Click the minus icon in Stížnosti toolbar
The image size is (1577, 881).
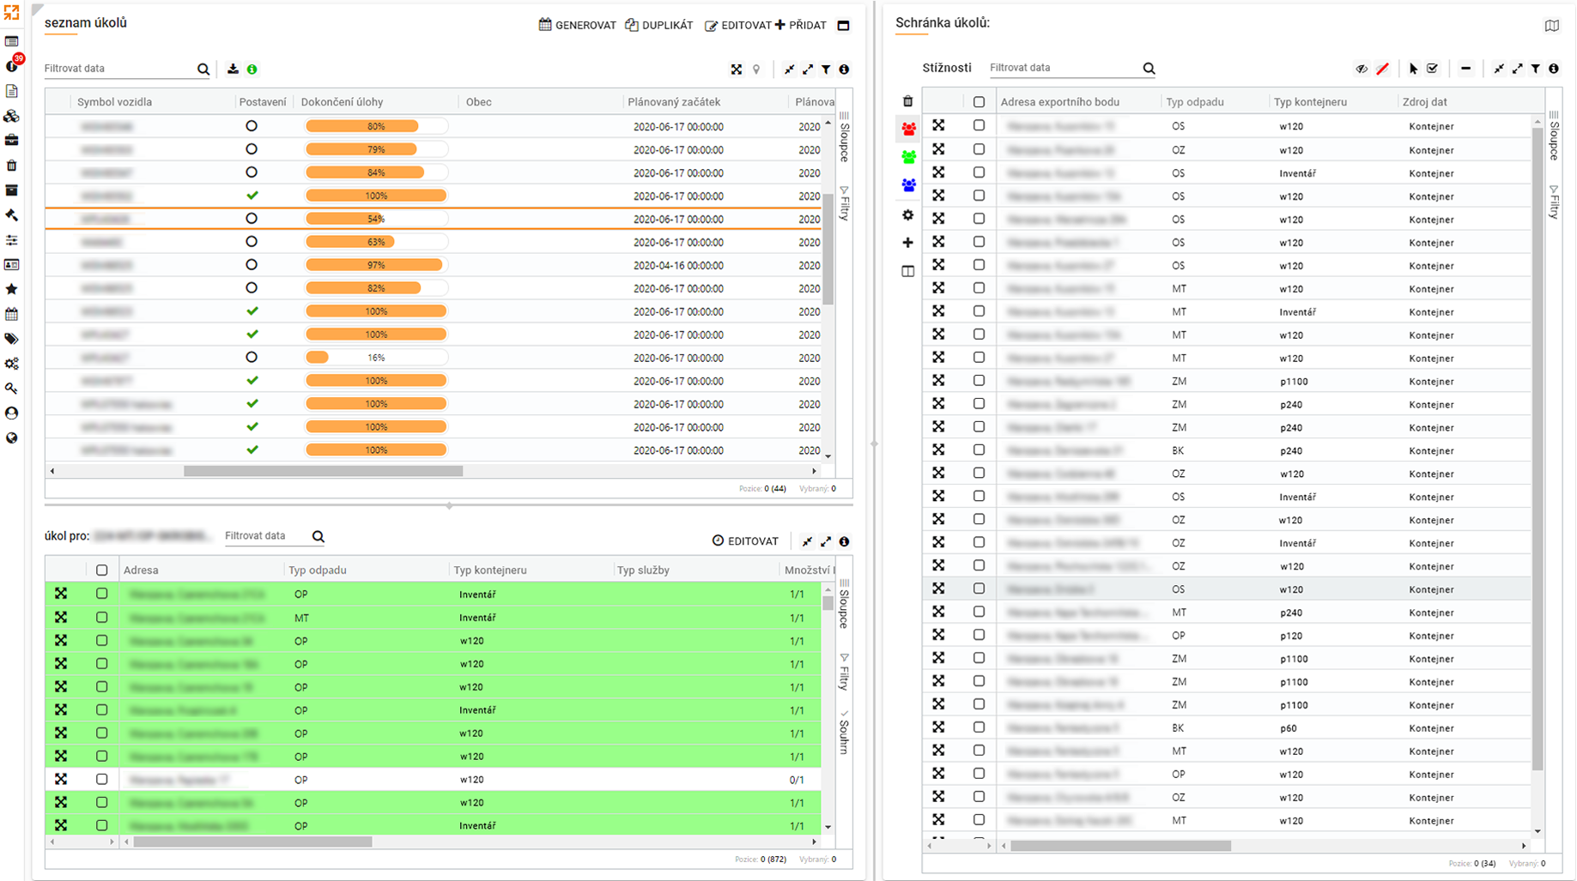point(1465,69)
